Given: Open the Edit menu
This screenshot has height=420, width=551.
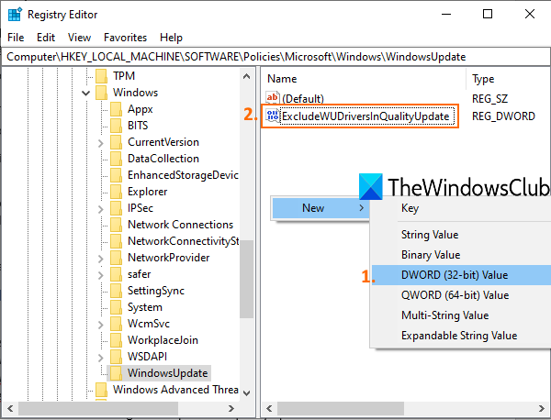Looking at the screenshot, I should (x=46, y=38).
